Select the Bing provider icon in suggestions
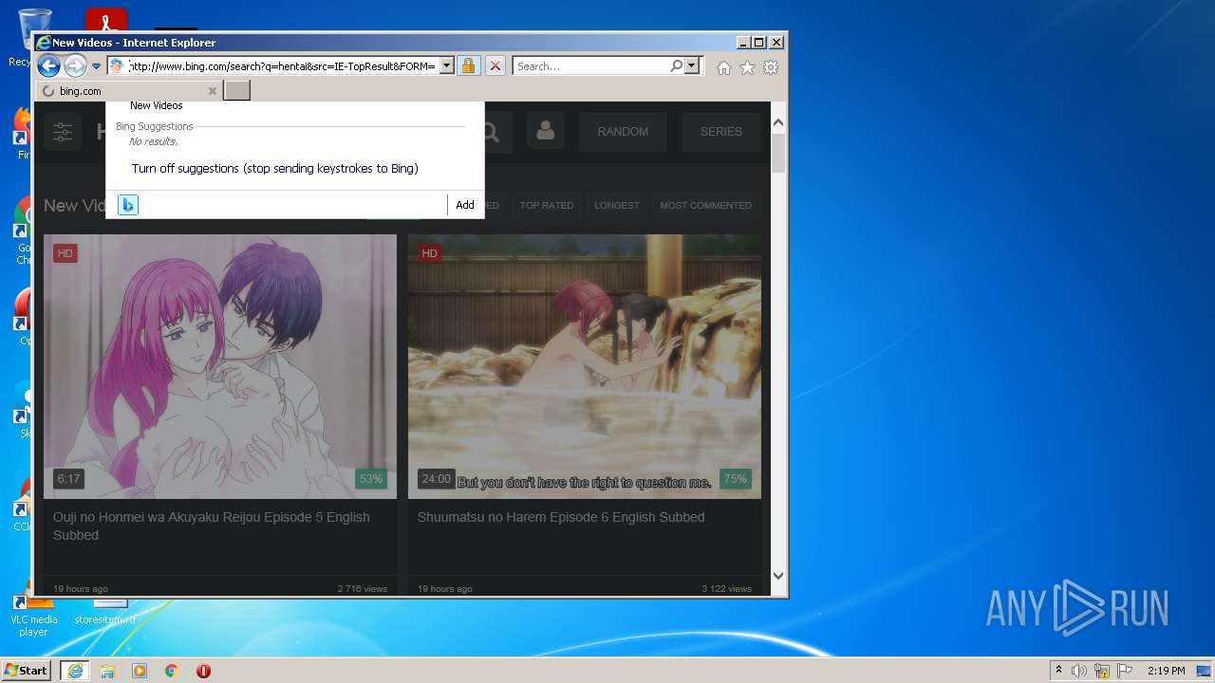Image resolution: width=1215 pixels, height=683 pixels. point(128,205)
